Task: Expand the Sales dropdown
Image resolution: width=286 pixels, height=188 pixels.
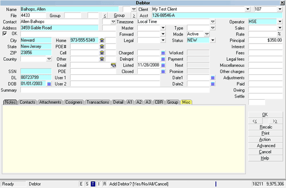Action: point(280,28)
